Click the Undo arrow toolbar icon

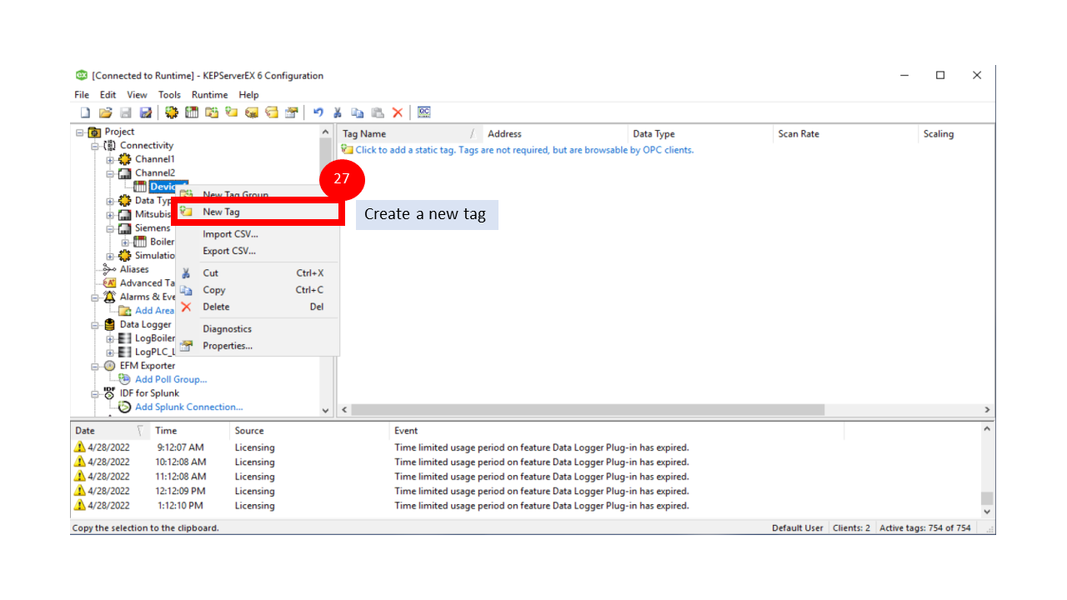coord(318,112)
